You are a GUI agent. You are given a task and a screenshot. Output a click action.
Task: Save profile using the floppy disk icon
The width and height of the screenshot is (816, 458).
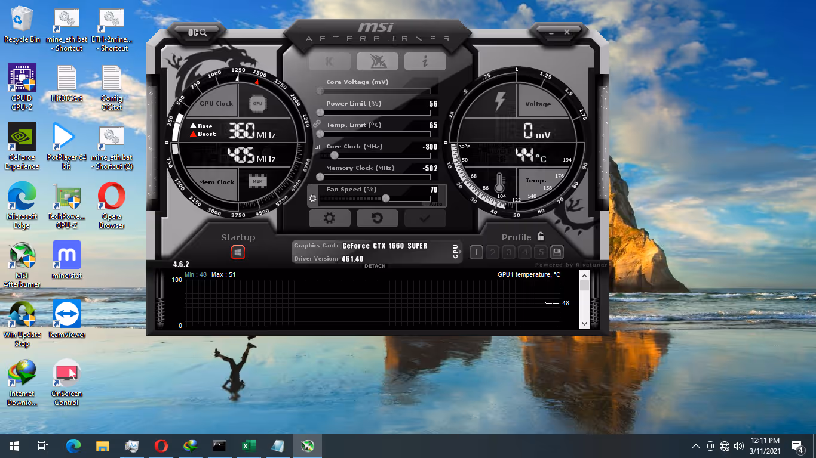[x=557, y=252]
